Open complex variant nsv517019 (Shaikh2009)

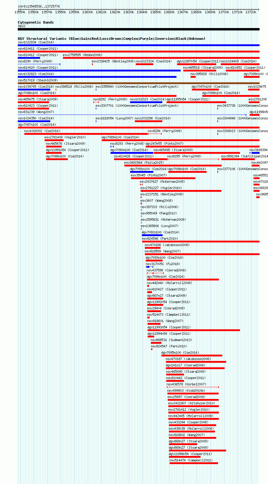click(x=38, y=80)
